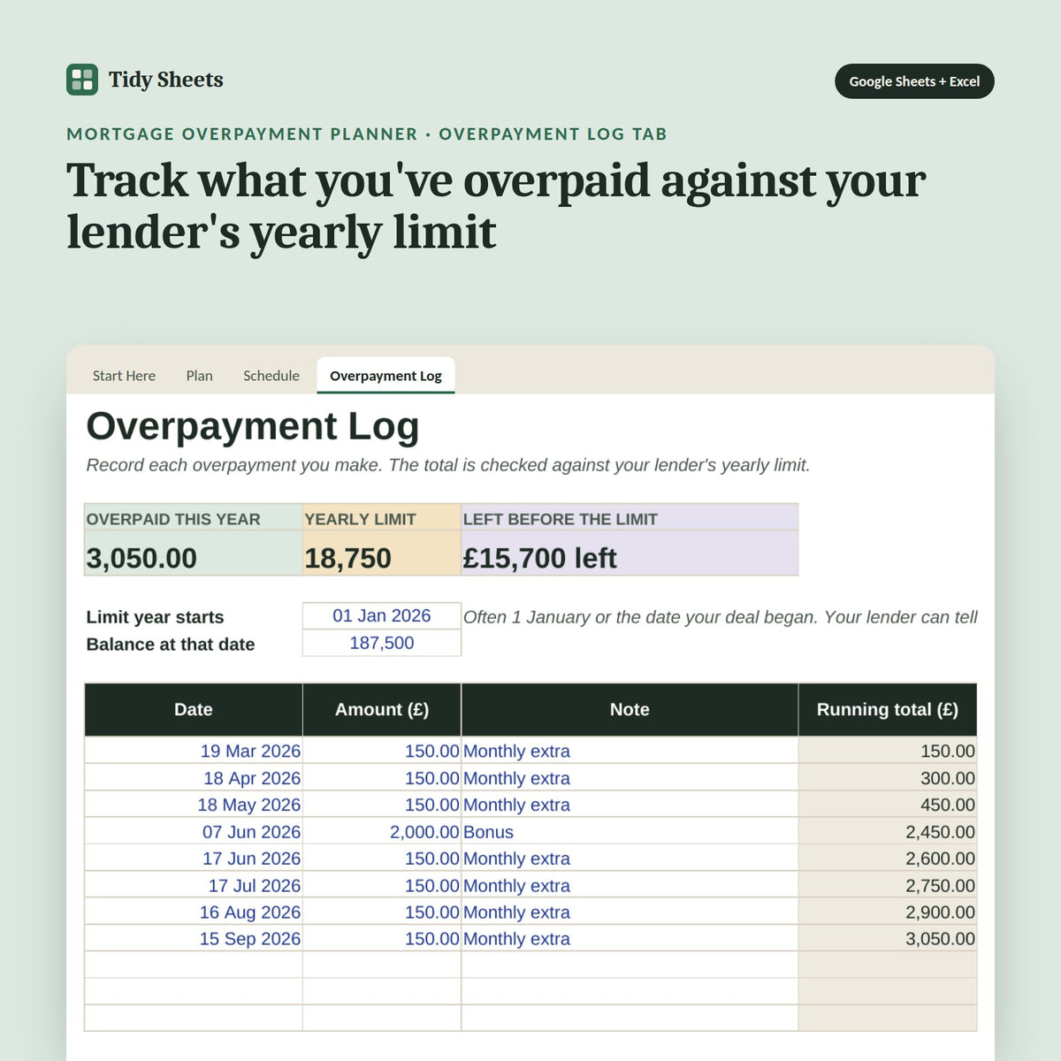Select the 16 Aug 2026 date cell
The height and width of the screenshot is (1061, 1061).
[x=194, y=912]
